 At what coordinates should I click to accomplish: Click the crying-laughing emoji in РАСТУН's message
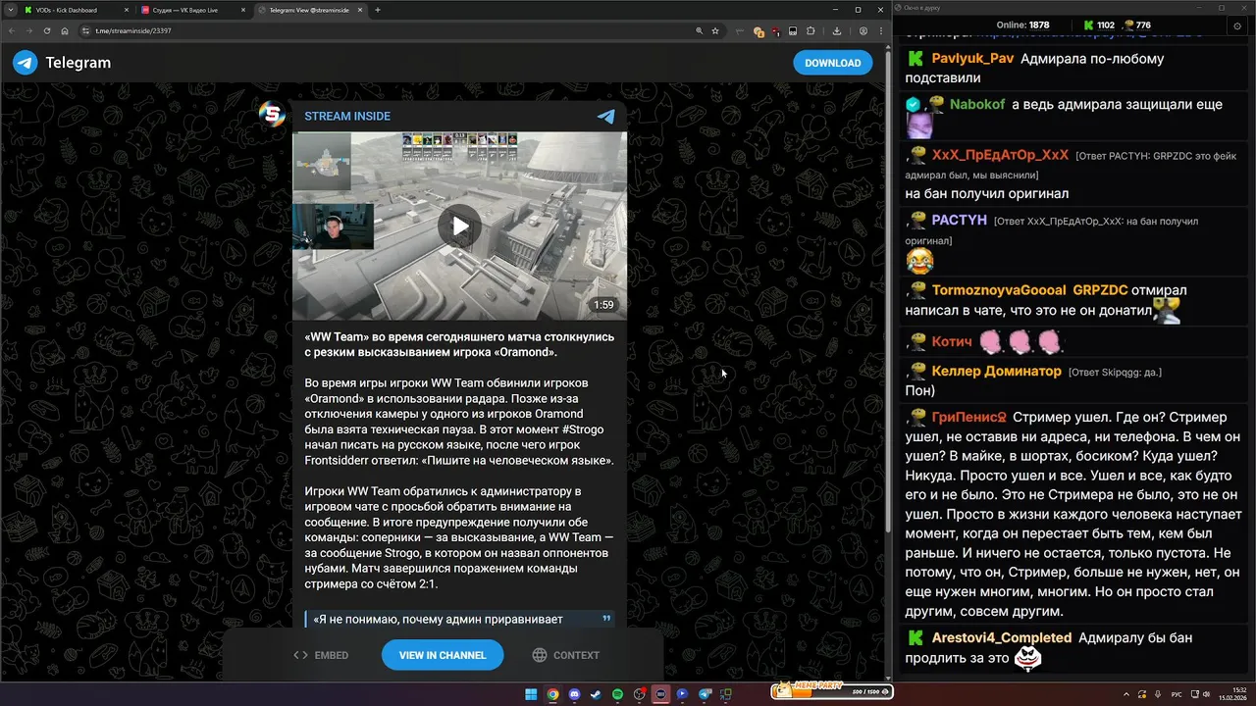tap(919, 261)
